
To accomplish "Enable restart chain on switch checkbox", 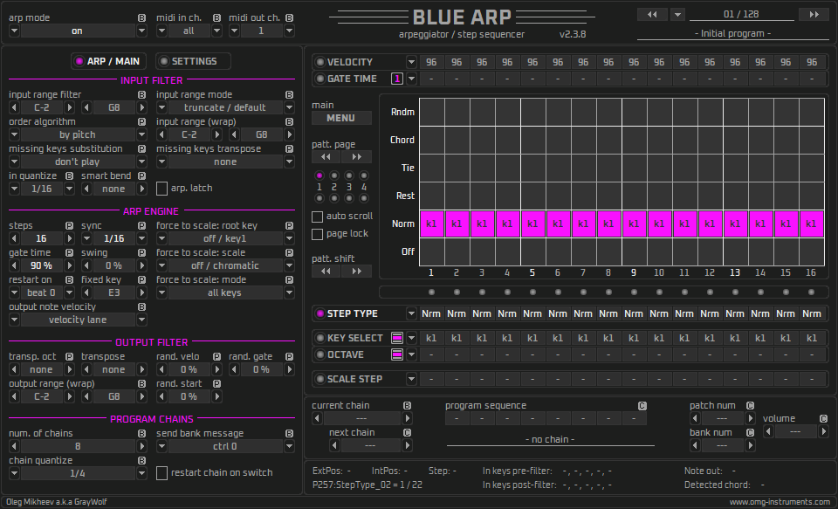I will [162, 473].
